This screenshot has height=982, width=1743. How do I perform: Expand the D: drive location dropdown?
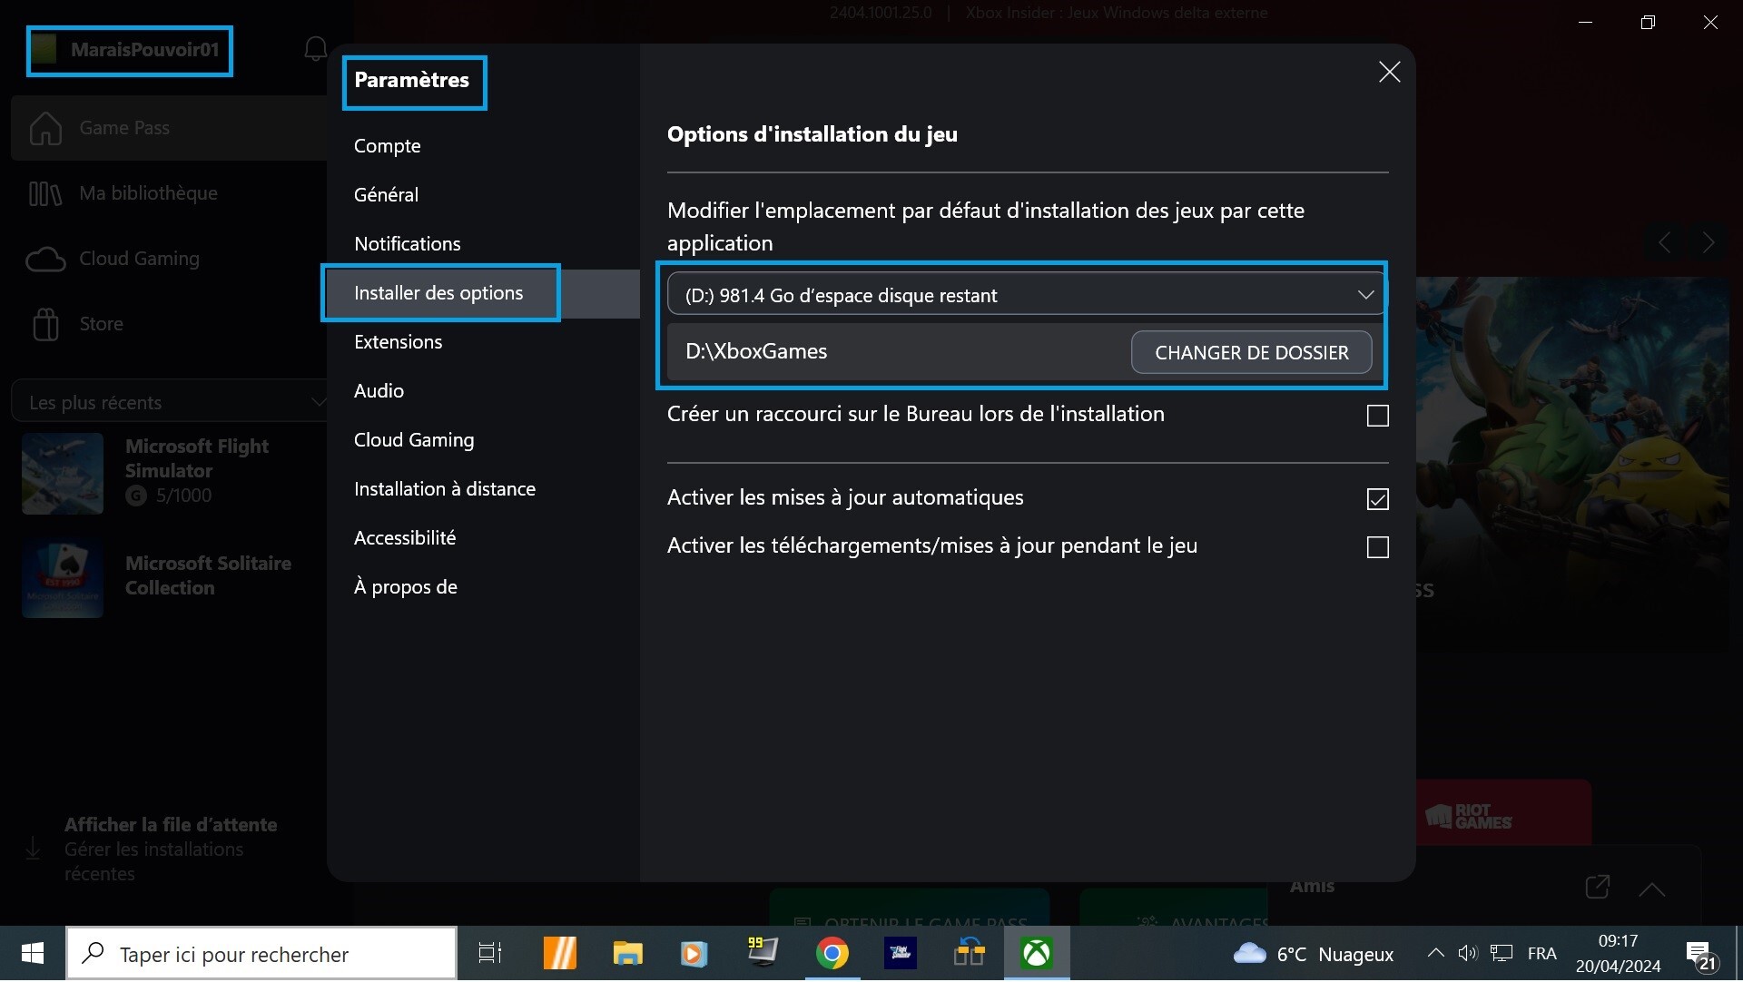[x=1026, y=295]
